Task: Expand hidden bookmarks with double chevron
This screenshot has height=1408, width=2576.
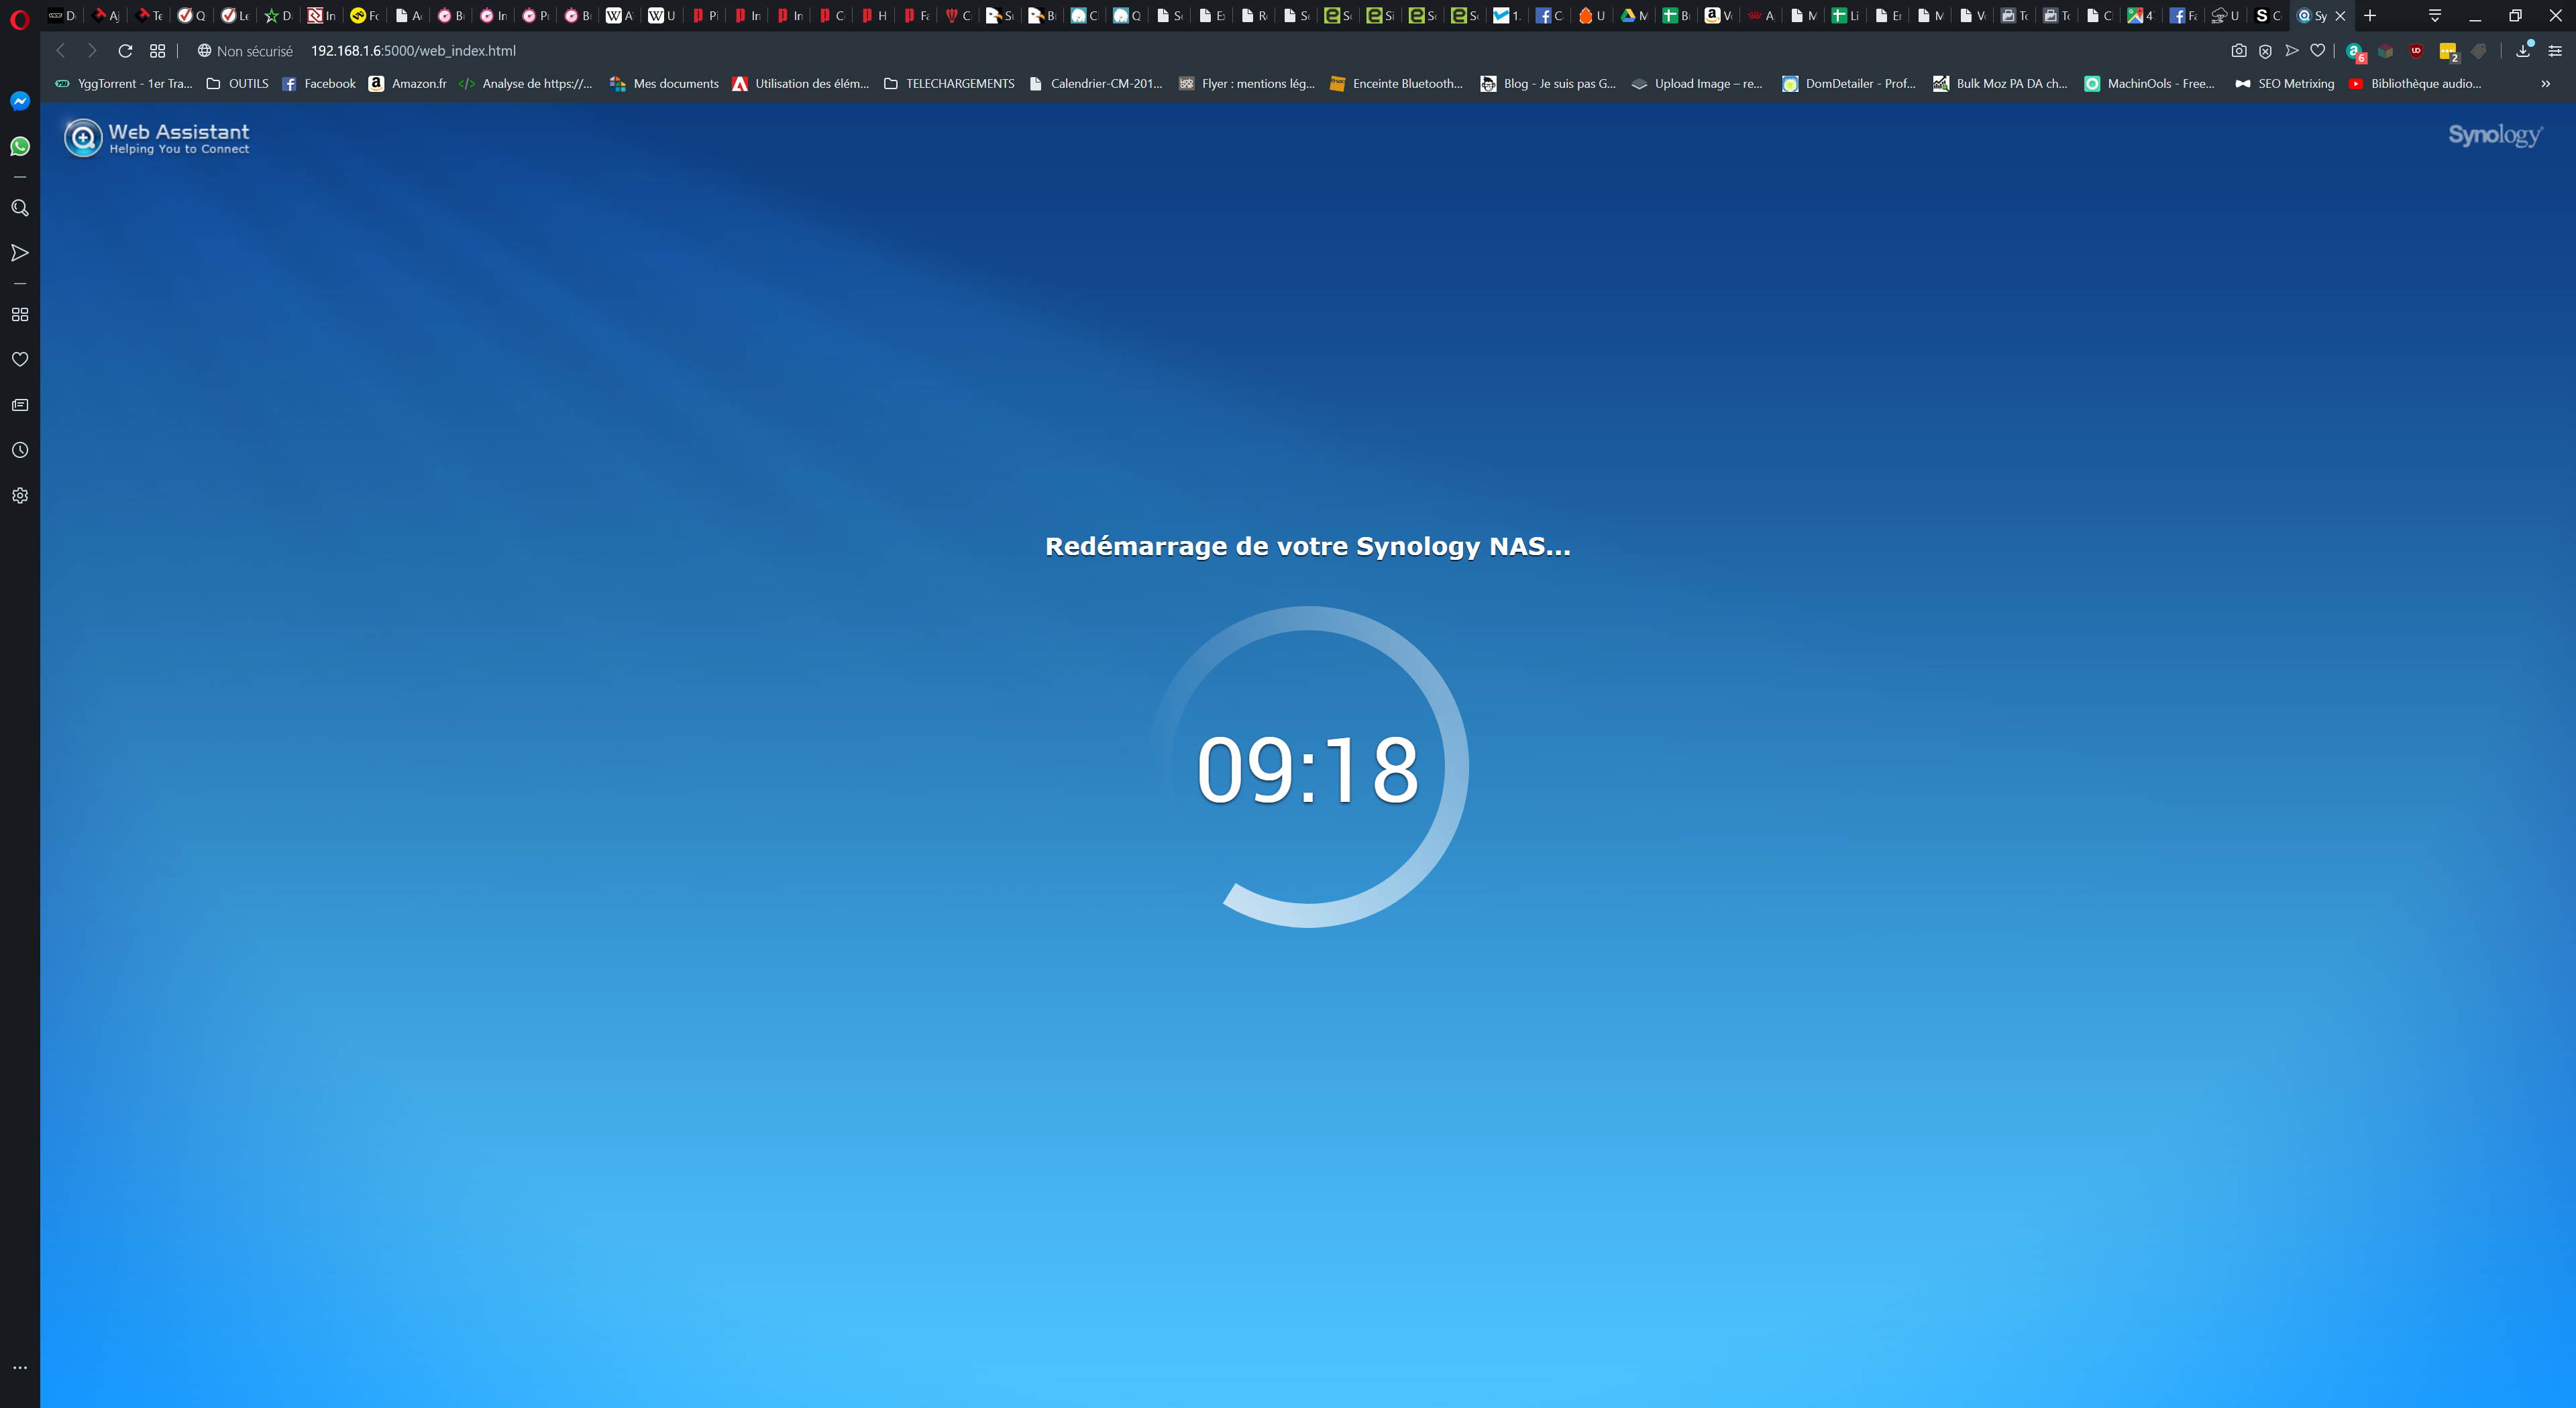Action: click(x=2545, y=84)
